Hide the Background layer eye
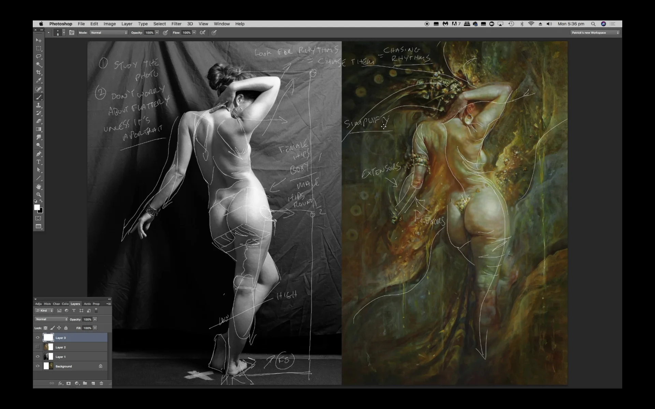This screenshot has height=409, width=655. pyautogui.click(x=38, y=366)
